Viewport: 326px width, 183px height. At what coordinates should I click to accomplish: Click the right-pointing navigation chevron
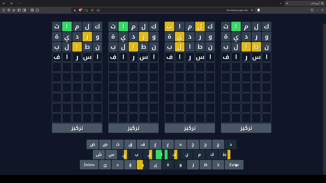pyautogui.click(x=322, y=10)
